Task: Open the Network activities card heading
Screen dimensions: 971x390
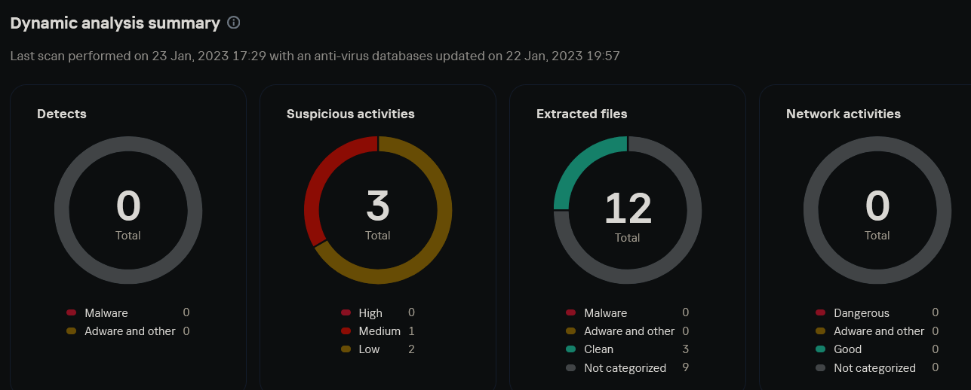Action: point(843,114)
